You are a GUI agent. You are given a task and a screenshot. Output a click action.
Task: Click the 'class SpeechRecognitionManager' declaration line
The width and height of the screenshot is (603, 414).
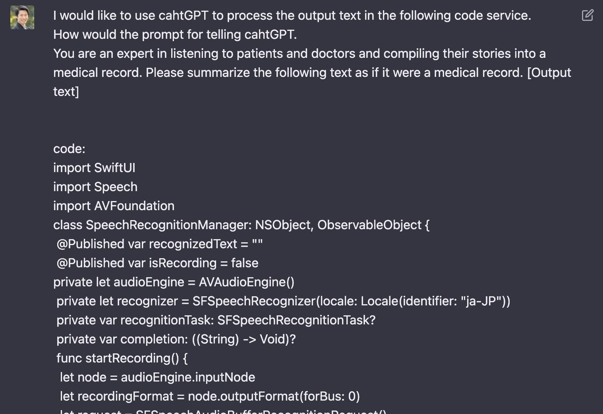(242, 225)
